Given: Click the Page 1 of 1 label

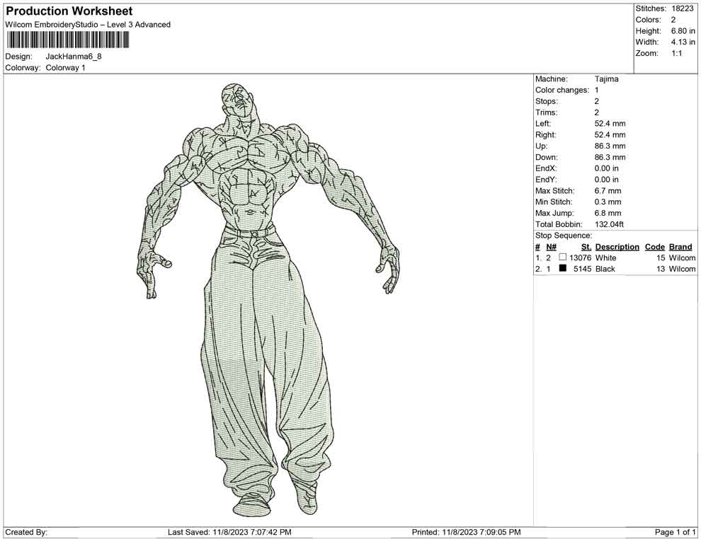Looking at the screenshot, I should pyautogui.click(x=675, y=532).
